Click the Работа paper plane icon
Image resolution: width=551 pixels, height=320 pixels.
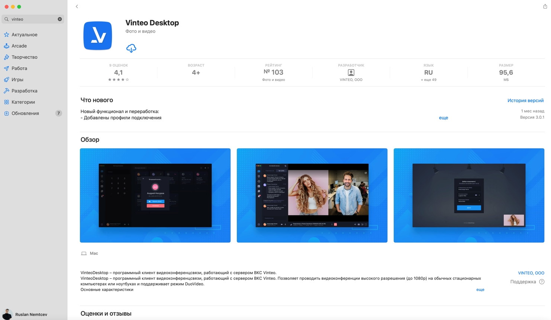6,68
